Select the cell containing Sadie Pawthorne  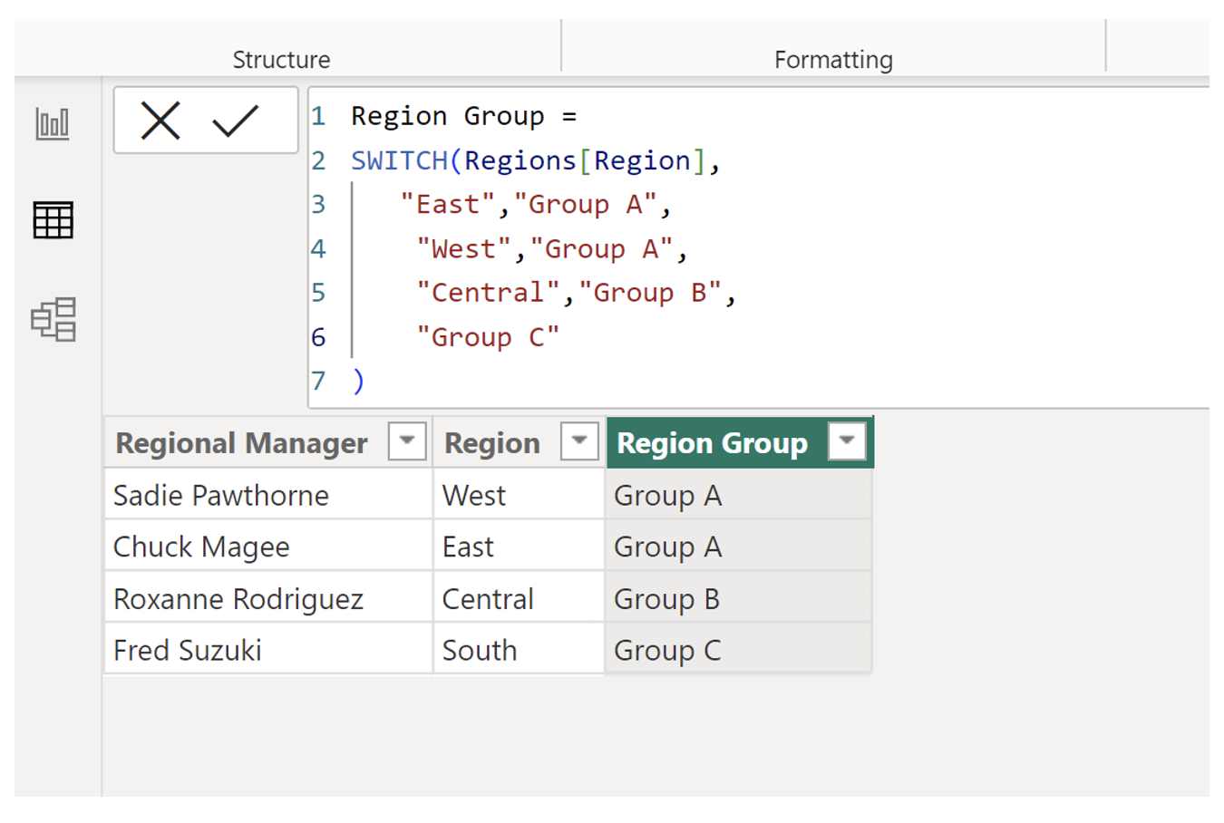[220, 495]
